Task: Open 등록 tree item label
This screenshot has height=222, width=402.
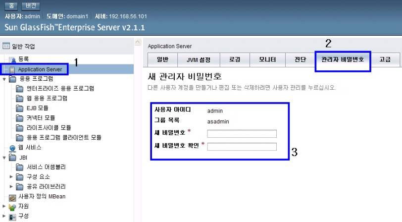Action: click(x=24, y=59)
